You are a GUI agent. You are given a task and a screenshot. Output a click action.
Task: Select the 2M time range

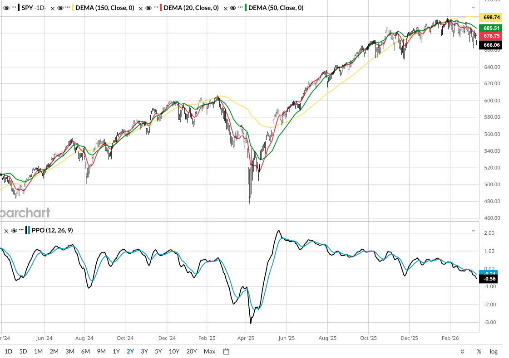54,352
